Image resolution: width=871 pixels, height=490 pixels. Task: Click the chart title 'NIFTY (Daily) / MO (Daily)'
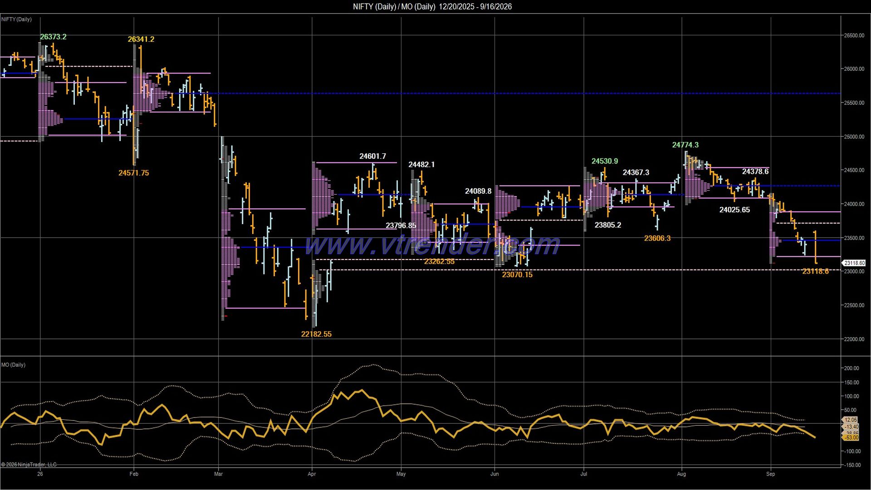coord(394,7)
